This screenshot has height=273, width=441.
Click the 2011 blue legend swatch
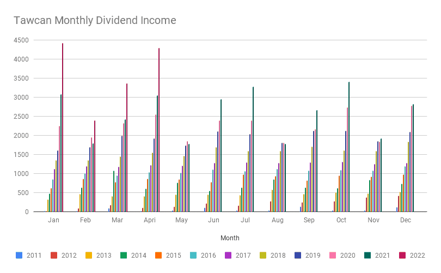[19, 255]
